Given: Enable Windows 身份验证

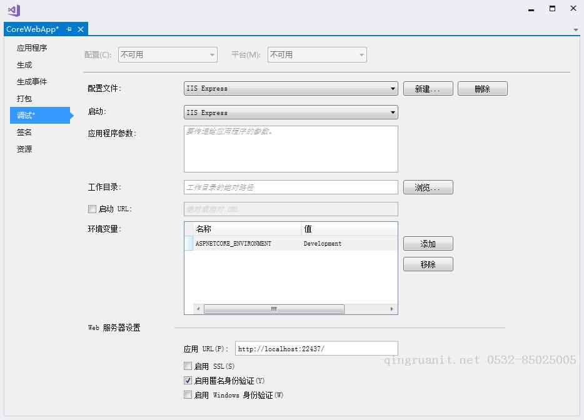Looking at the screenshot, I should (188, 394).
